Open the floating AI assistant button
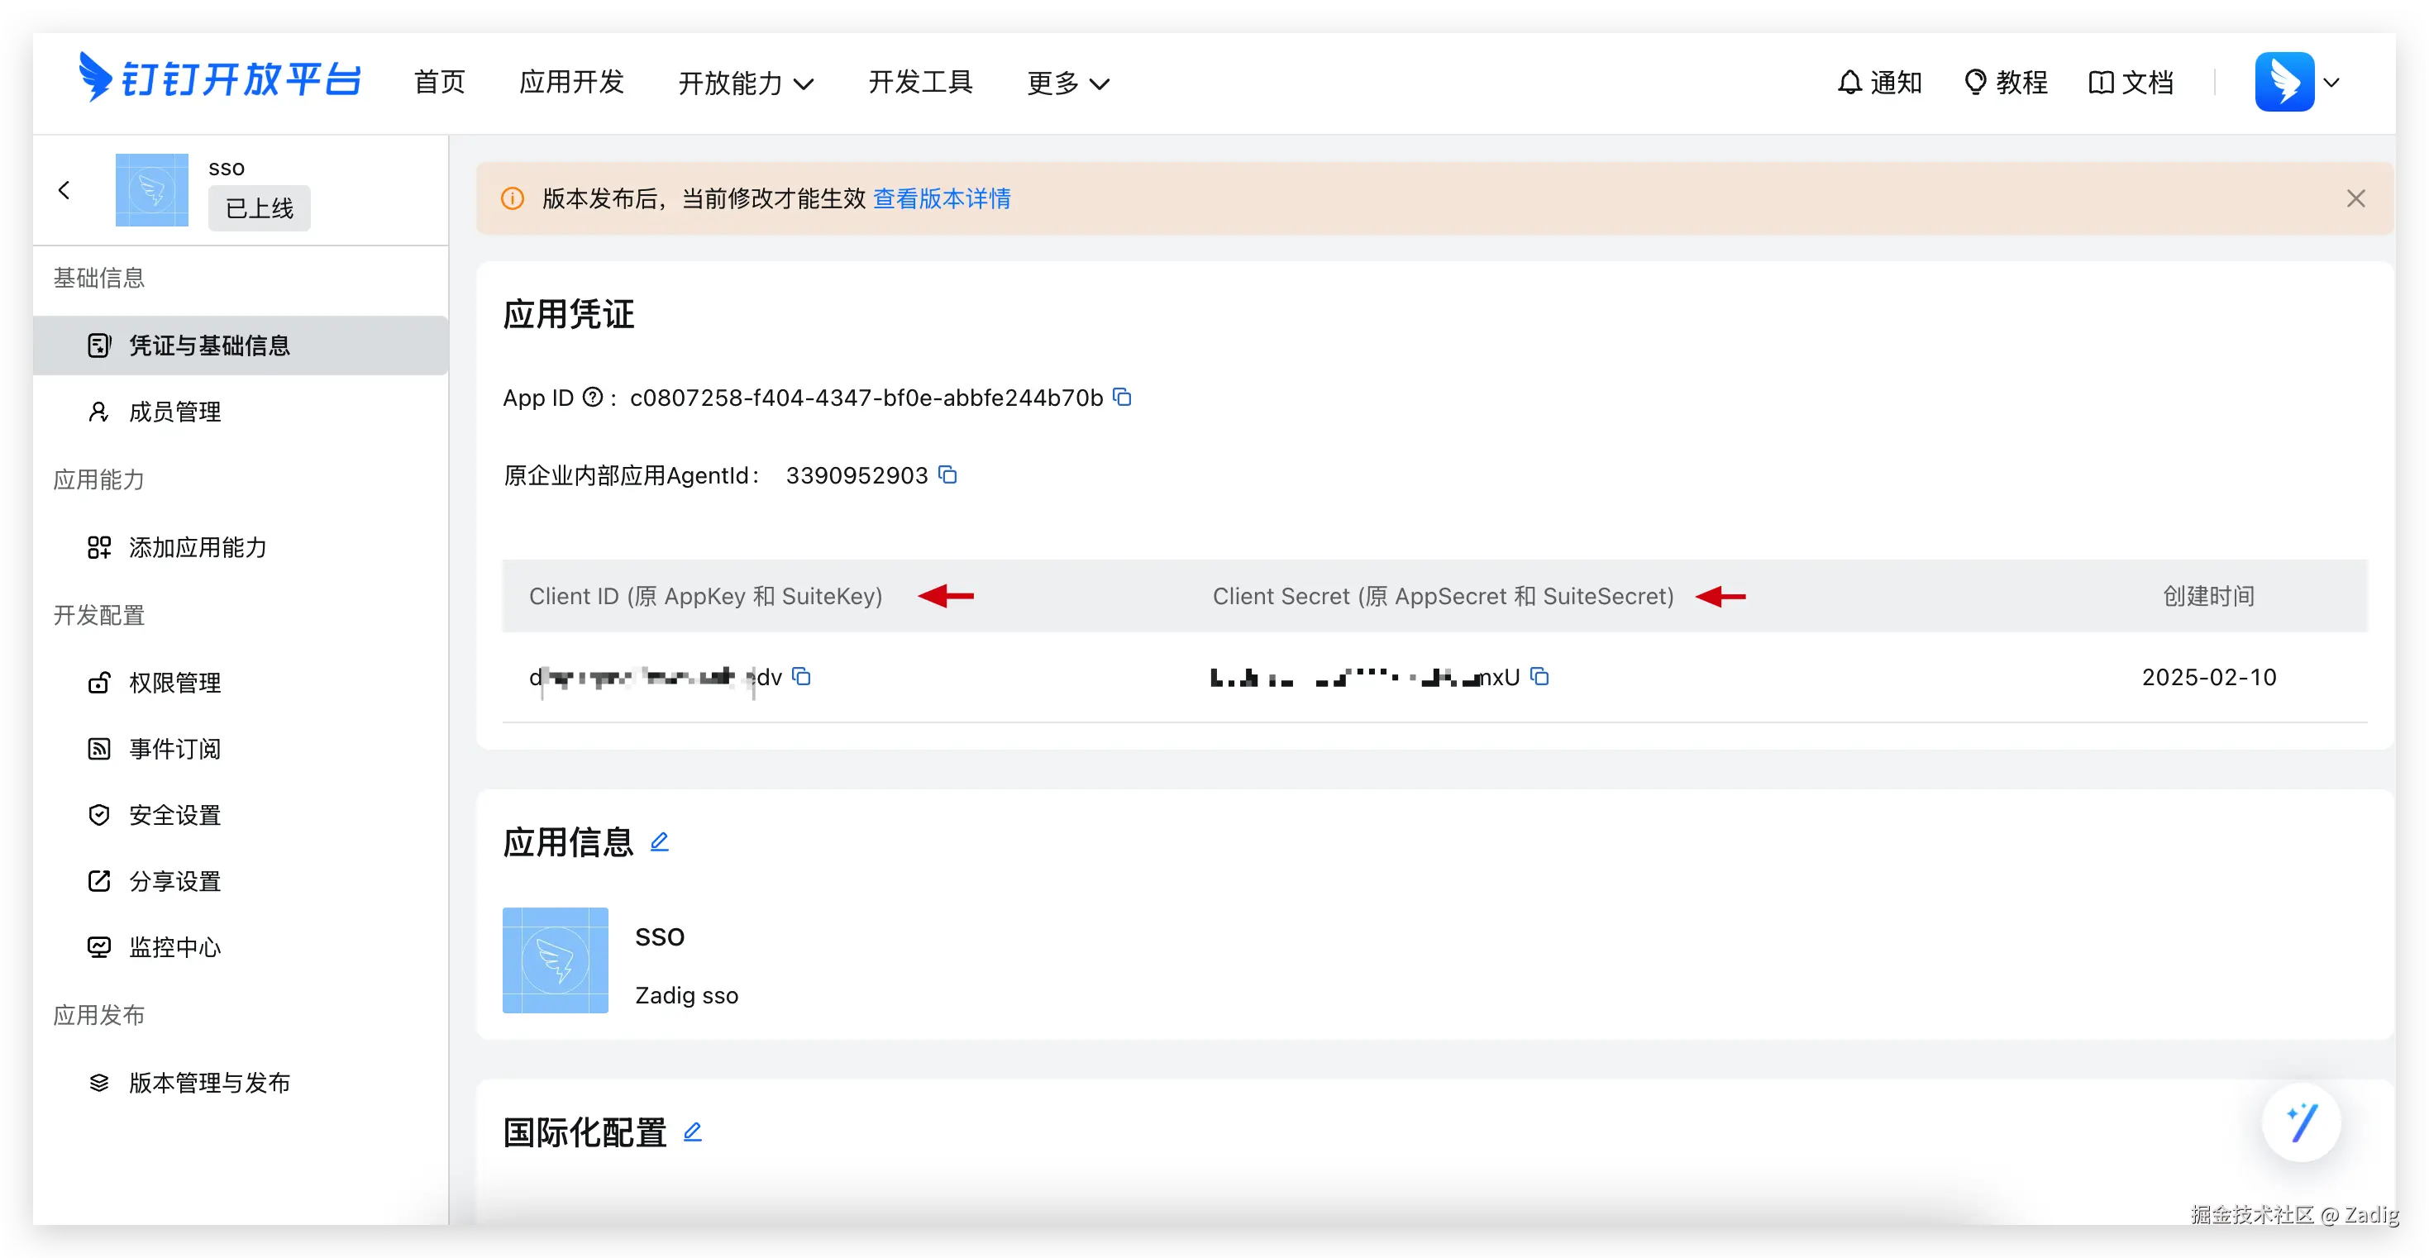This screenshot has height=1258, width=2429. point(2301,1122)
